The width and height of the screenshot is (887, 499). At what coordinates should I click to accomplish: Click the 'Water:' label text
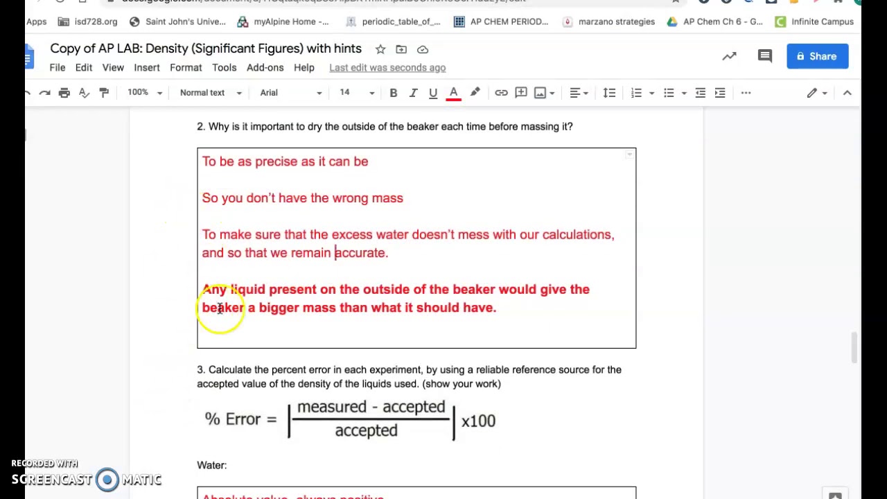coord(211,465)
